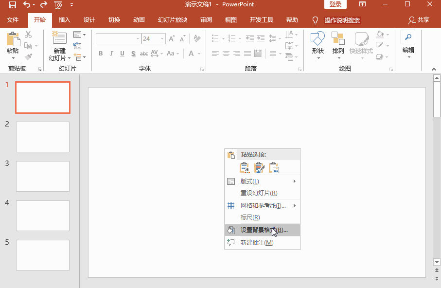Select 设置背景格式 from the context menu
Screen dimensions: 441x288
[x=264, y=230]
